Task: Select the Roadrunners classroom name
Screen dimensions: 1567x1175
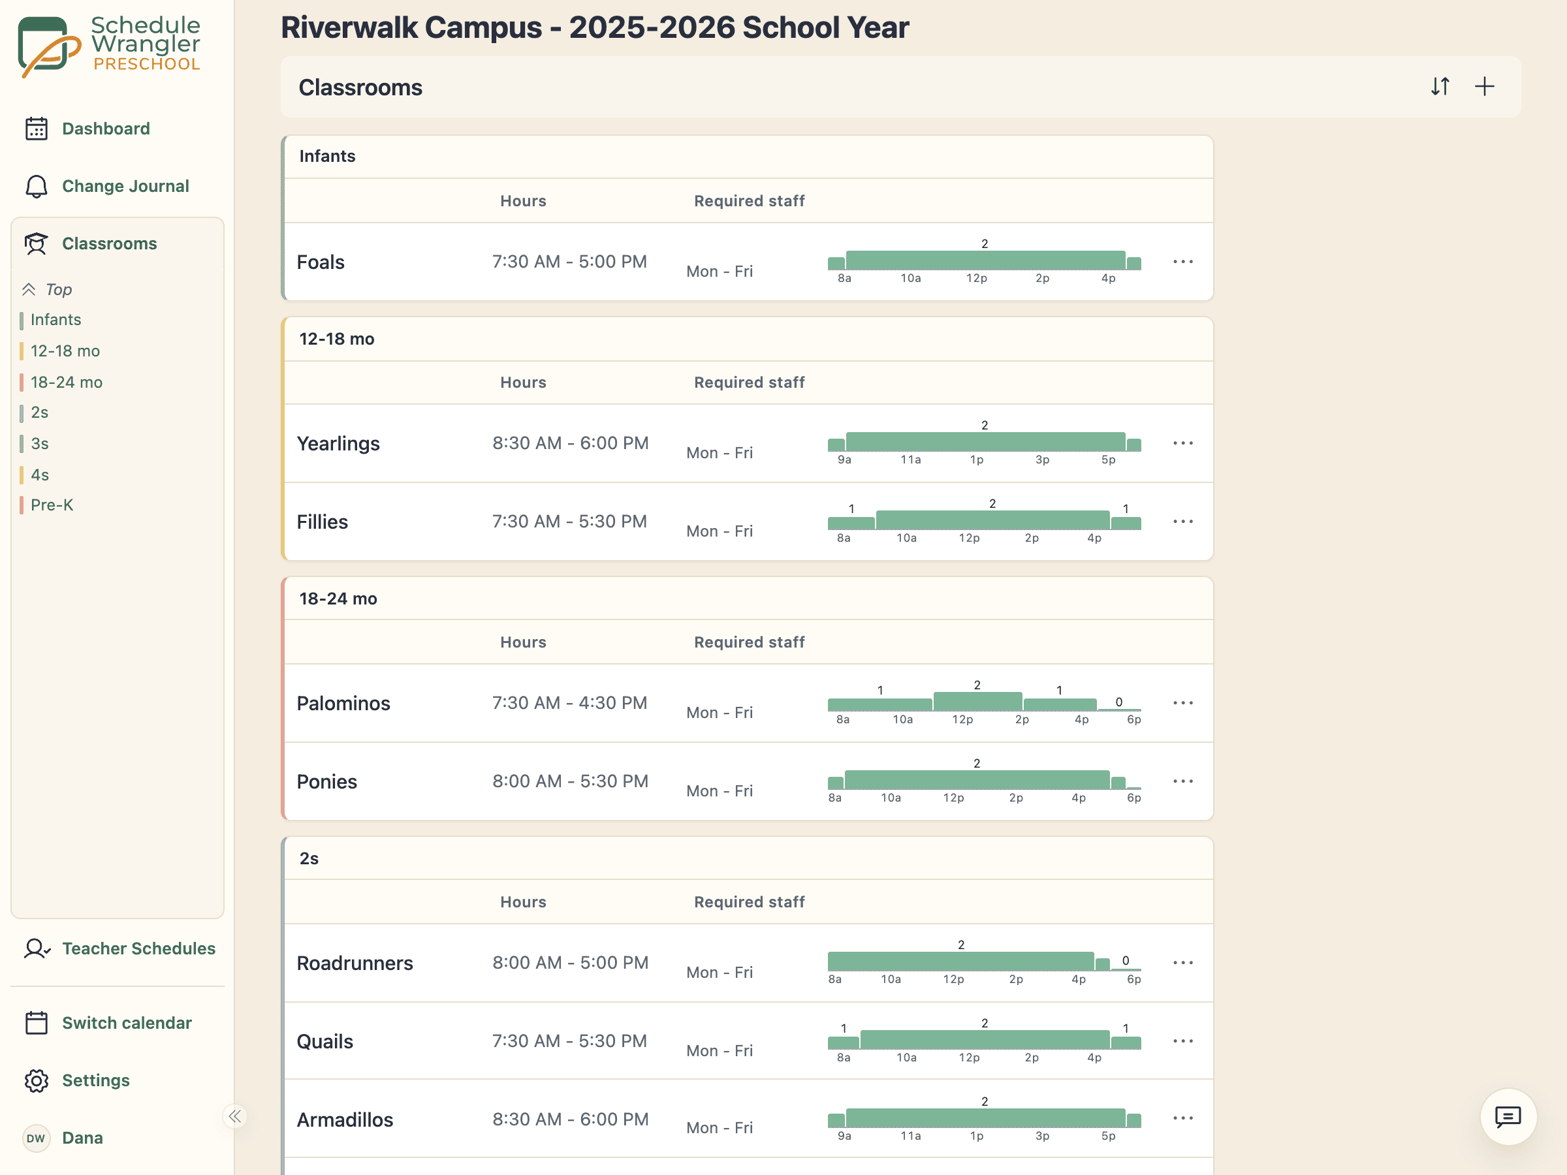Action: 354,963
